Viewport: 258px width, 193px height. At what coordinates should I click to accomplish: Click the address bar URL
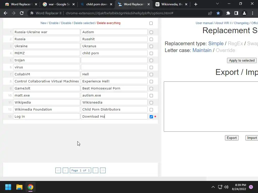(x=119, y=13)
